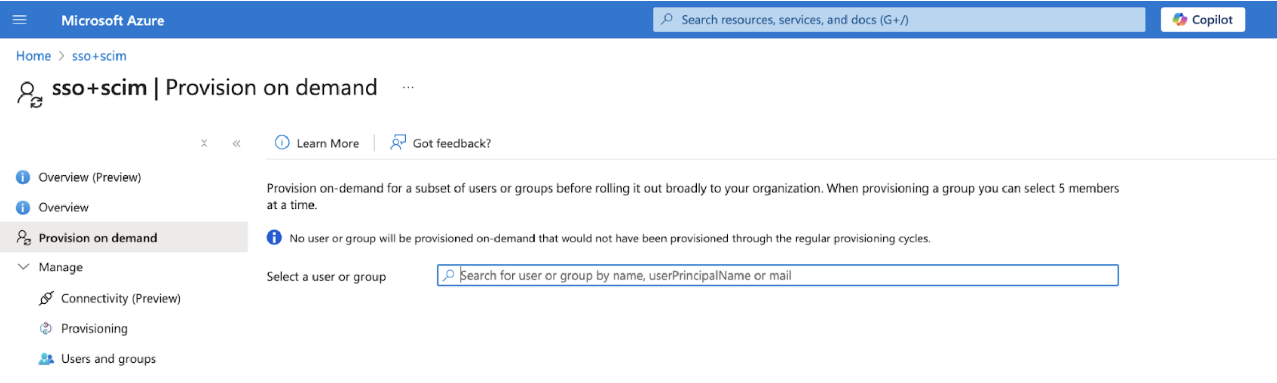
Task: Click the provisioning user icon beside page title
Action: coord(29,94)
